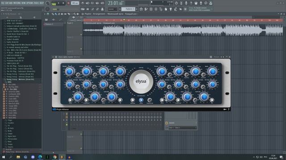286x160 pixels.
Task: Mute Track 1 with its green dot
Action: click(x=81, y=35)
